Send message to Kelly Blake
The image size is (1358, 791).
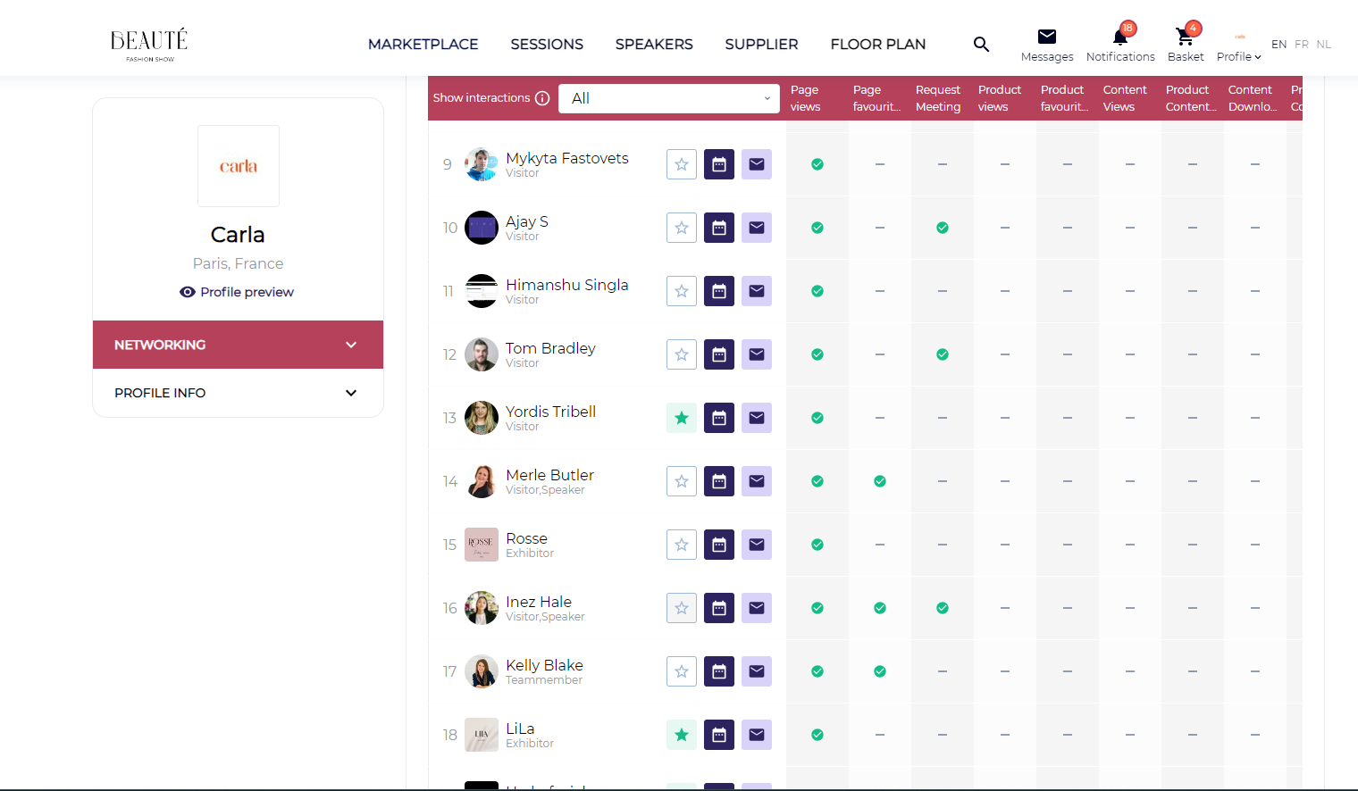[757, 671]
